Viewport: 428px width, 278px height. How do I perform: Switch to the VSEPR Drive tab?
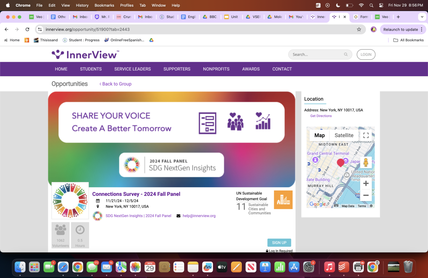(252, 17)
